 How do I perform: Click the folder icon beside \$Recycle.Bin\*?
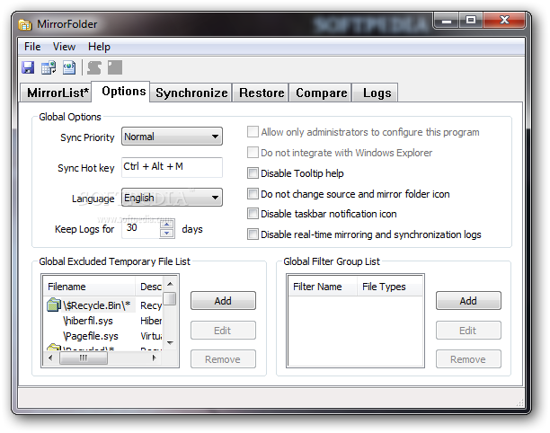(54, 305)
